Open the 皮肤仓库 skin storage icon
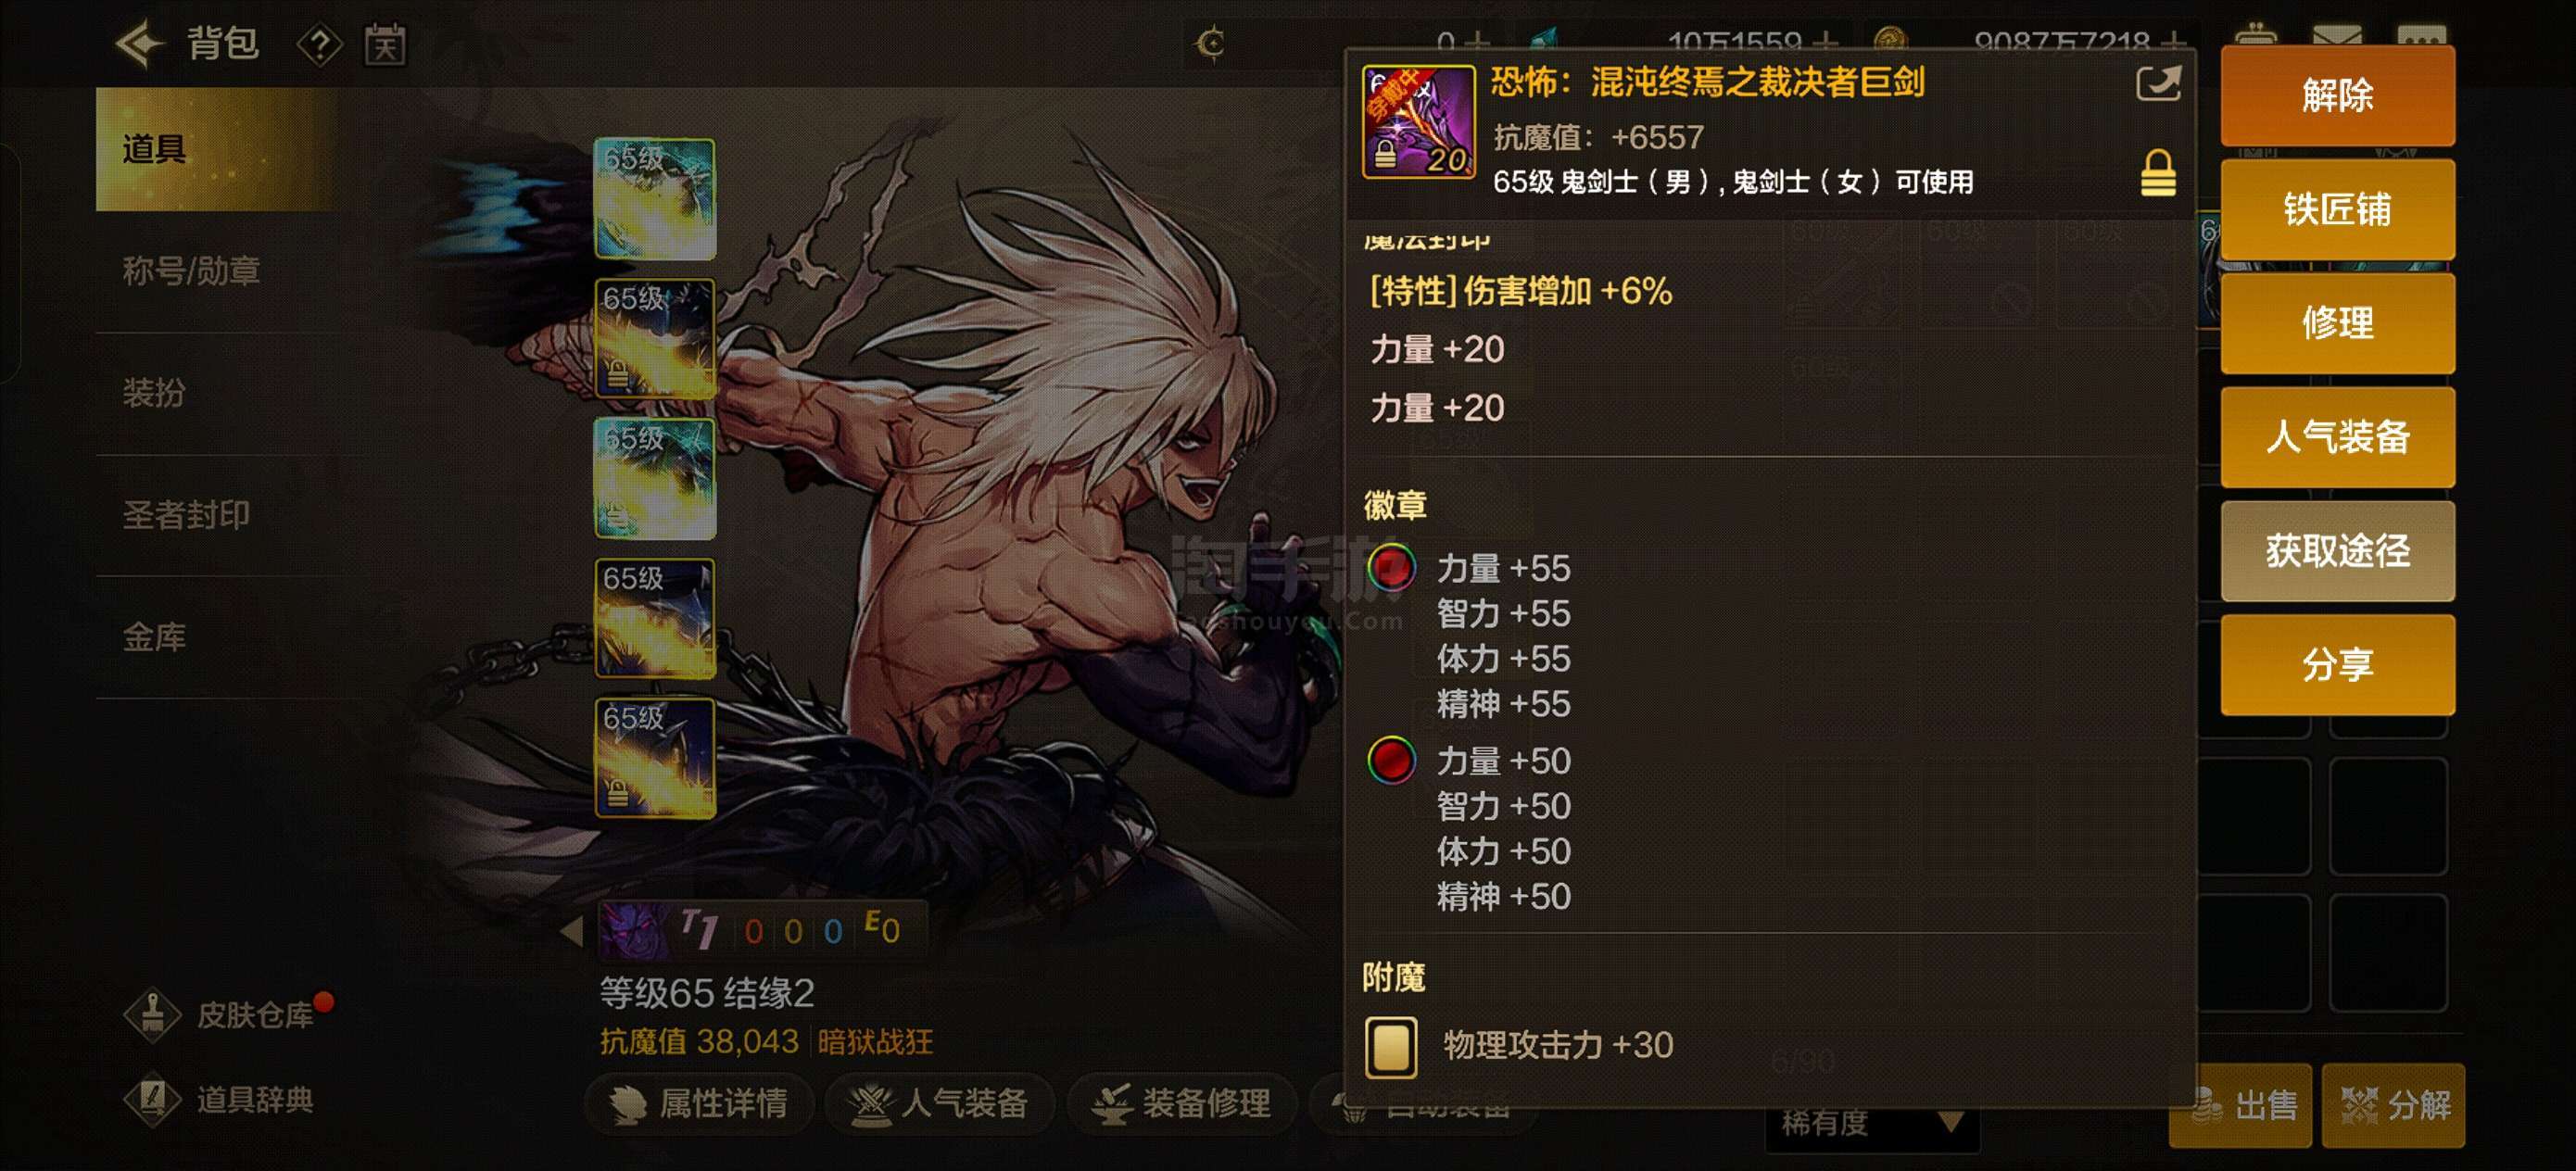Screen dimensions: 2576x1171 point(153,1014)
